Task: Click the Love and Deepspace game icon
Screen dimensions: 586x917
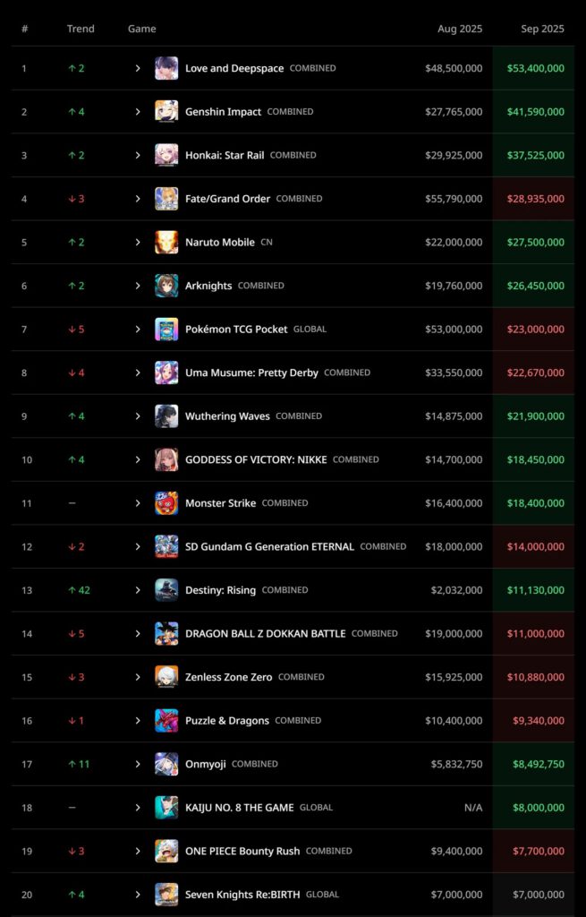Action: coord(166,69)
